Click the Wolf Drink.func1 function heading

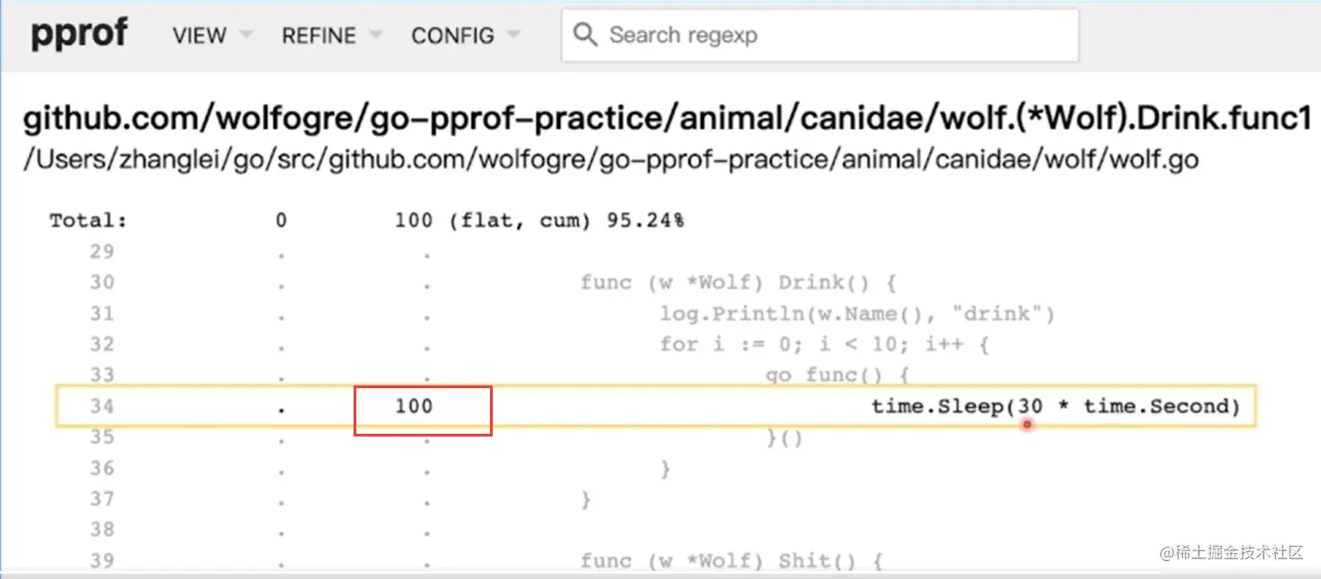(x=668, y=118)
